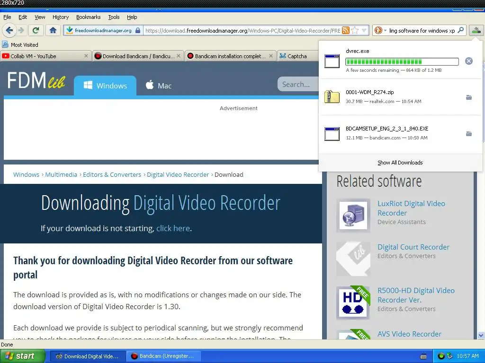485x363 pixels.
Task: Click the 0001-WDM_R274.zip archive icon
Action: click(x=332, y=97)
